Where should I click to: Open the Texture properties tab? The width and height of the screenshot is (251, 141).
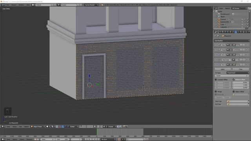coord(243,32)
